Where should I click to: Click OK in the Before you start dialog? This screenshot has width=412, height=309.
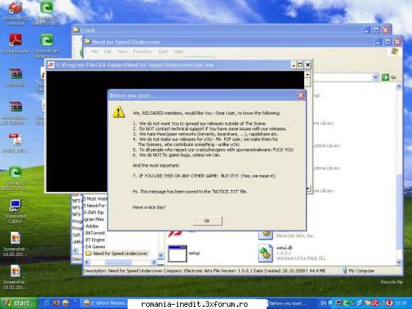(207, 221)
